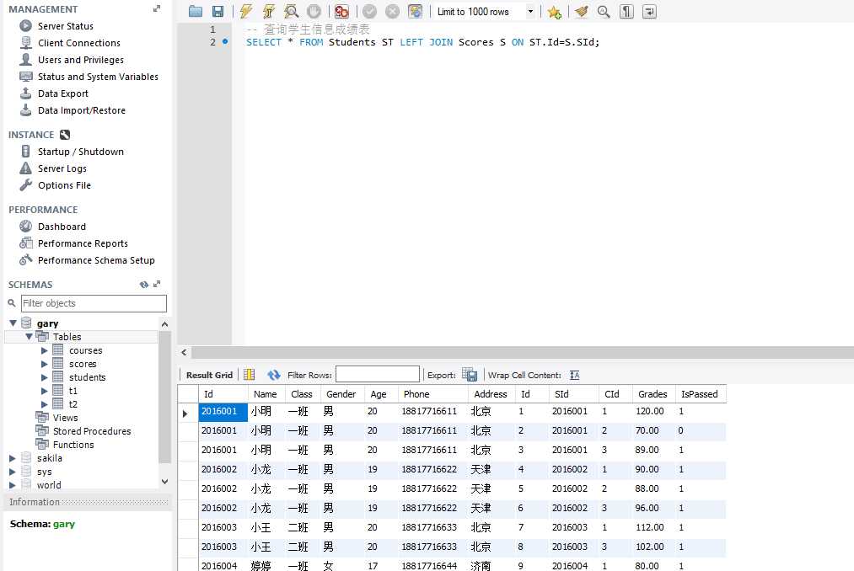Select the Result Grid view
Screen dimensions: 854x571
point(209,375)
